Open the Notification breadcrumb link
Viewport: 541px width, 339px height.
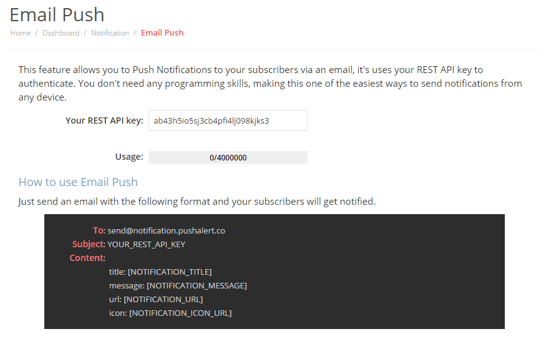(110, 33)
